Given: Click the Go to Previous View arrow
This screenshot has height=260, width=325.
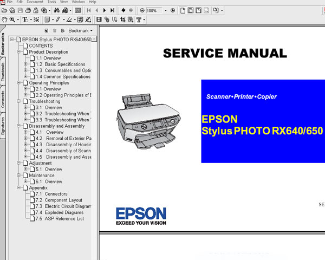Looking at the screenshot, I should pyautogui.click(x=123, y=10).
